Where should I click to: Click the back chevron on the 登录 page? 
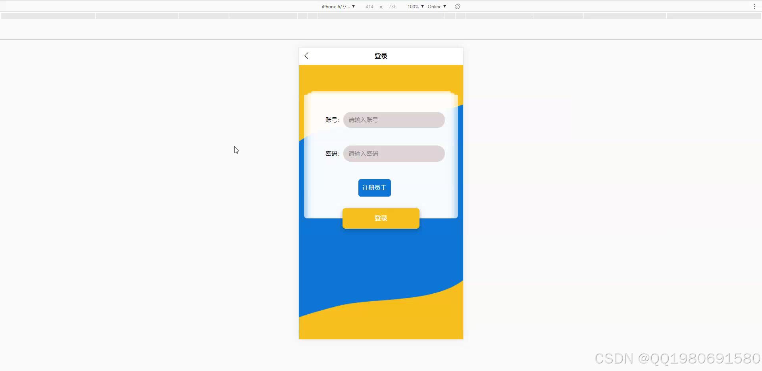[x=306, y=56]
